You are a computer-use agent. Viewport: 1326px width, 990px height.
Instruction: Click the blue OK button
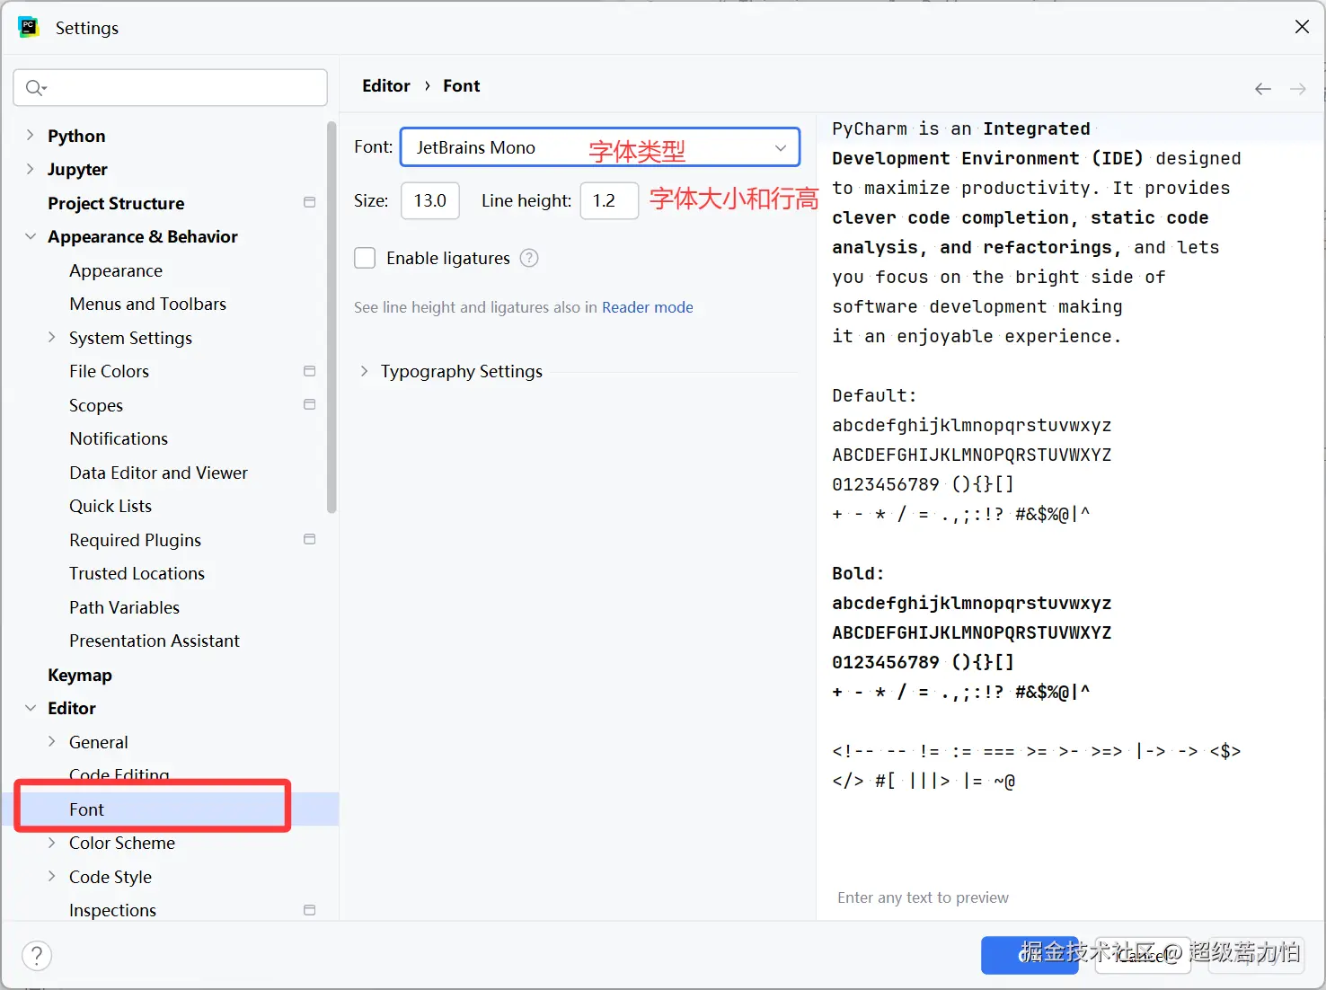click(1030, 955)
